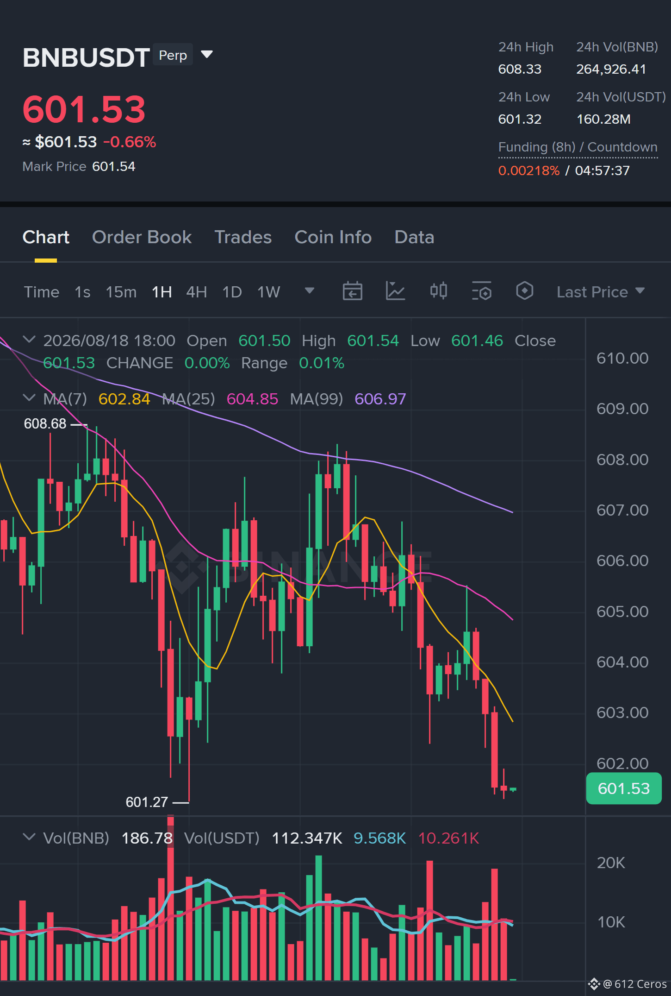This screenshot has width=671, height=996.
Task: Select the 1D interval
Action: pyautogui.click(x=232, y=292)
